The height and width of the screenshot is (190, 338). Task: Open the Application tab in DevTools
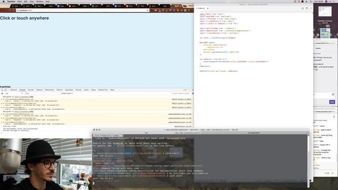[69, 90]
